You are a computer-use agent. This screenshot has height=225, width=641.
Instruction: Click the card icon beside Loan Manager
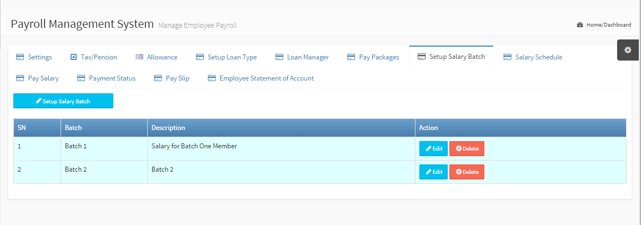[x=279, y=57]
